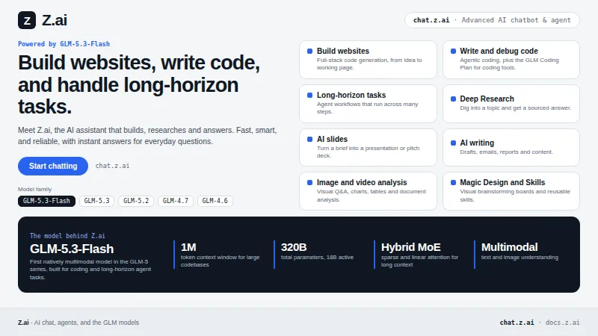The width and height of the screenshot is (598, 336).
Task: Click the Start chatting button
Action: coord(53,166)
